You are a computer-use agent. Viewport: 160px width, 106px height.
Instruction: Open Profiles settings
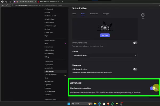pyautogui.click(x=47, y=12)
